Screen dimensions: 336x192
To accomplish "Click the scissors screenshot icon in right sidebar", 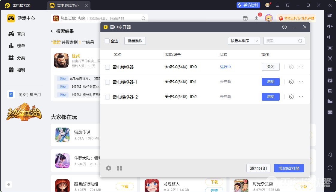I will pos(330,59).
